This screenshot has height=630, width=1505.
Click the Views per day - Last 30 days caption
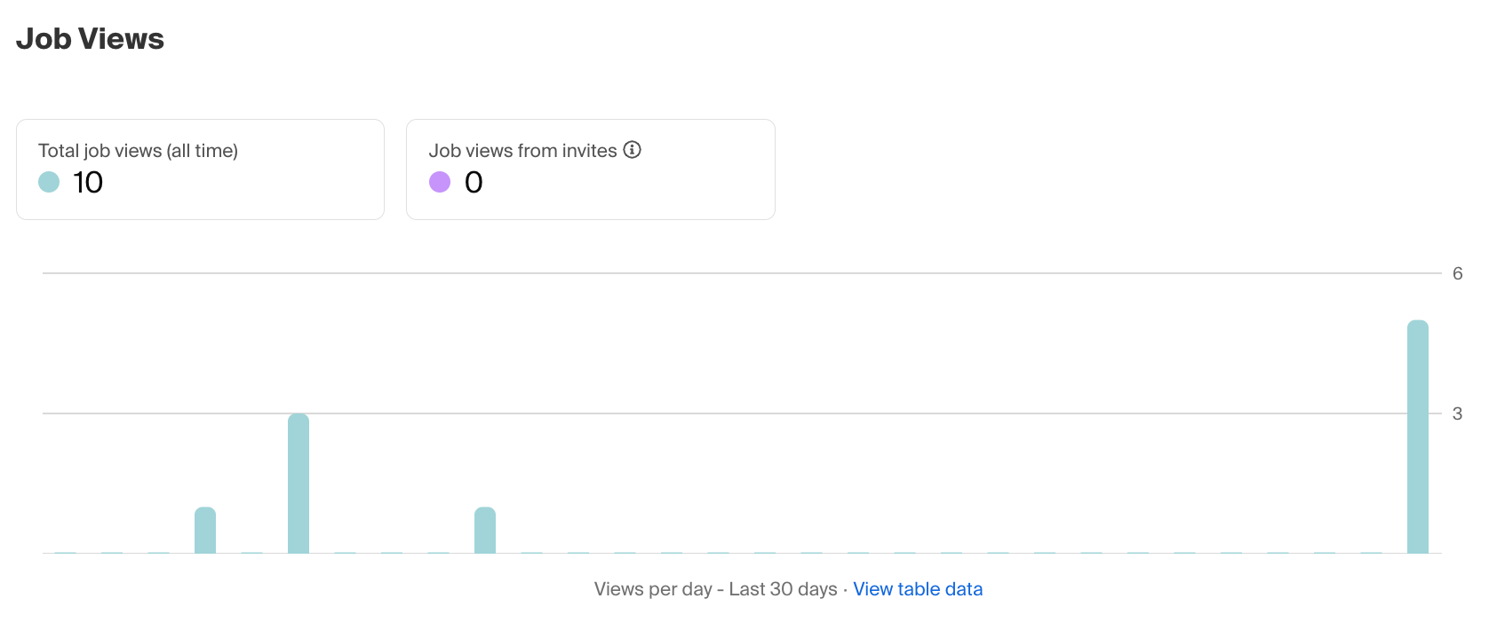tap(715, 589)
